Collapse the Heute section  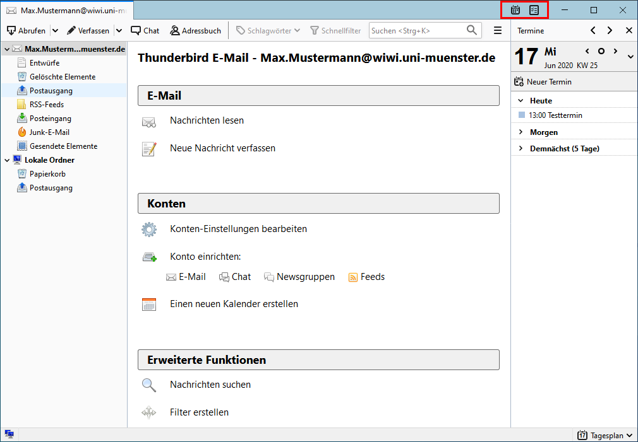tap(521, 101)
